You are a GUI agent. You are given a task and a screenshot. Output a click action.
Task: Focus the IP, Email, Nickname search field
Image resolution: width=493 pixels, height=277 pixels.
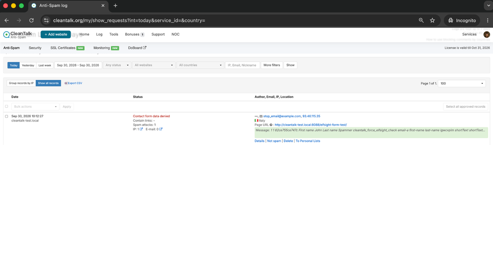(x=243, y=65)
